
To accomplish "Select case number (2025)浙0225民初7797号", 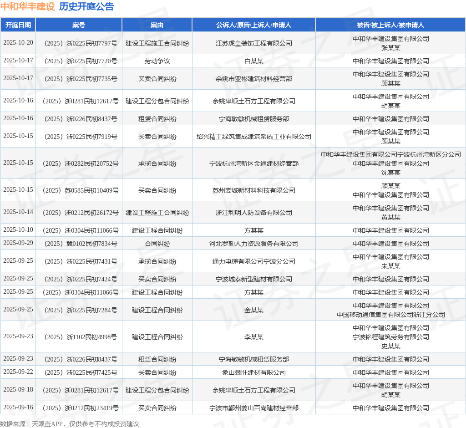I will point(81,43).
